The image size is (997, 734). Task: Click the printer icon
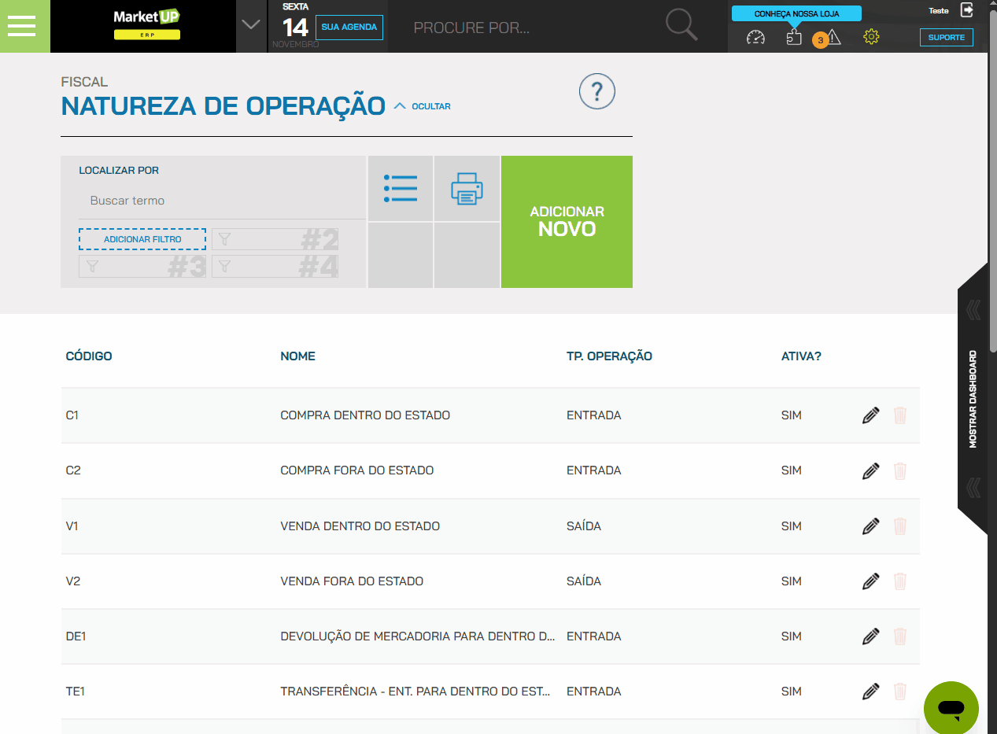pyautogui.click(x=467, y=189)
